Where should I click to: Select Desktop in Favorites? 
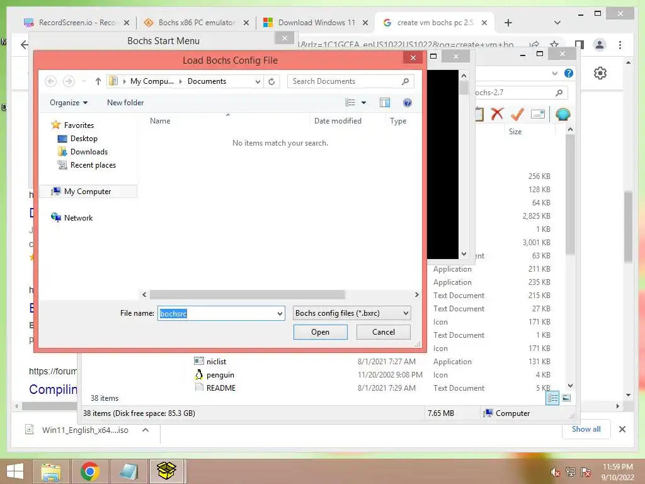click(x=84, y=138)
